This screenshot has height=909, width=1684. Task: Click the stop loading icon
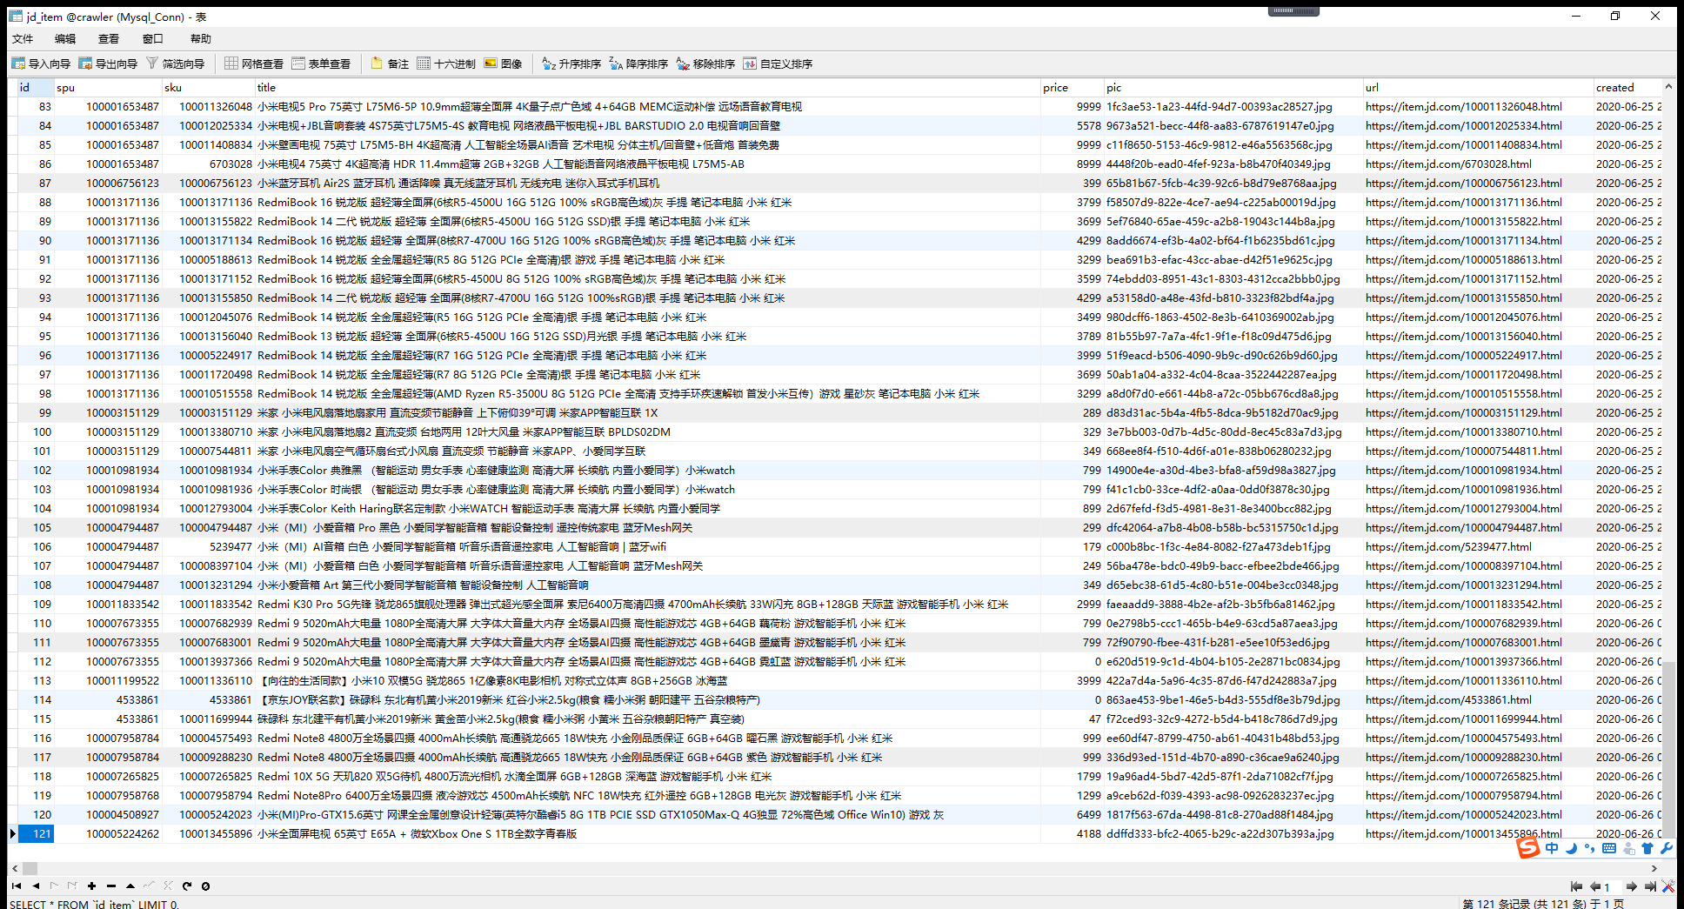point(205,886)
